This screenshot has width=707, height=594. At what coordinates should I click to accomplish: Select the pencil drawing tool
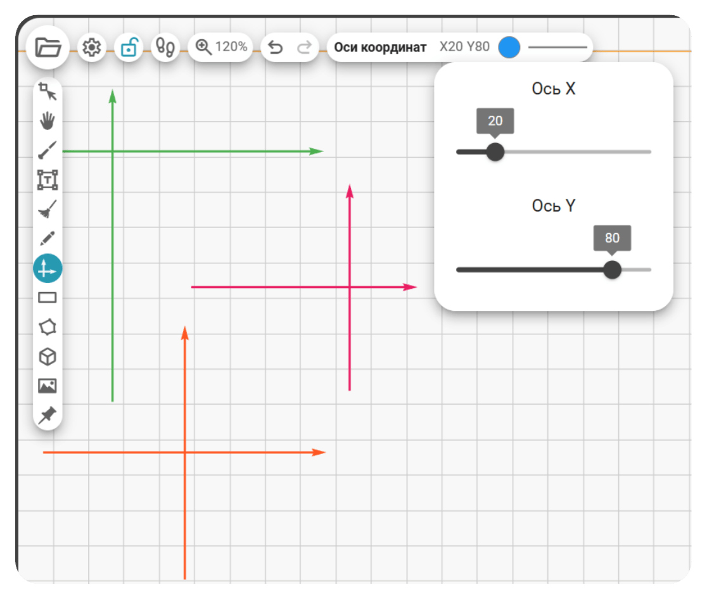[x=48, y=238]
